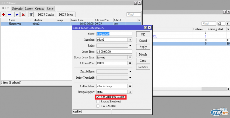Click the Find field in DHCP Server window
The image size is (230, 118).
134,14
